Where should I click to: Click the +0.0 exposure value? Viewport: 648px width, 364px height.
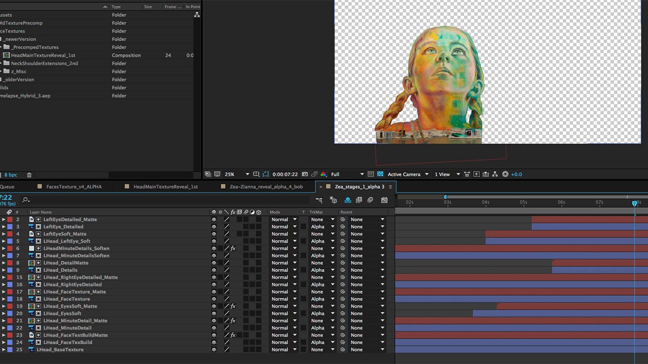point(516,174)
